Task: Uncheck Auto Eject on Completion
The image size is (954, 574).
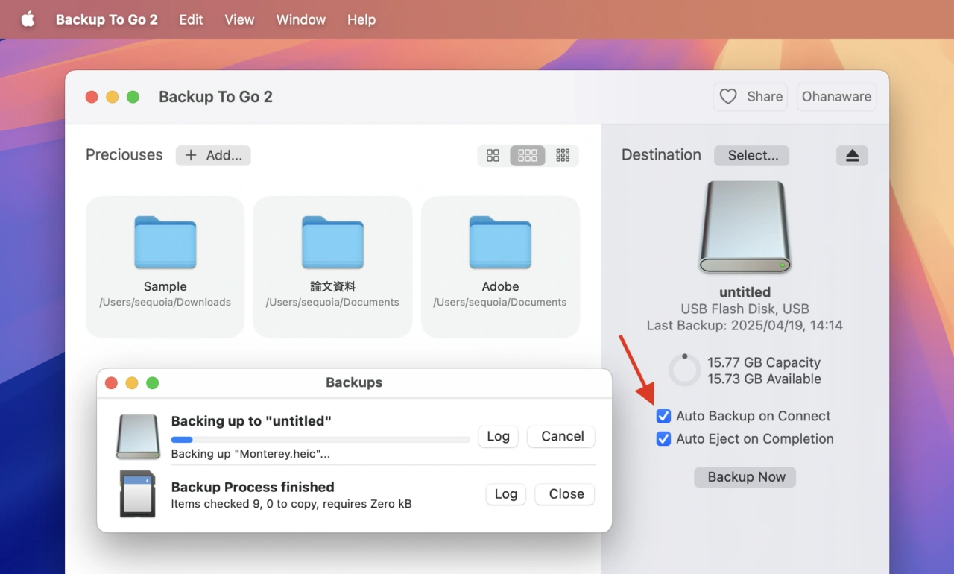Action: tap(663, 439)
